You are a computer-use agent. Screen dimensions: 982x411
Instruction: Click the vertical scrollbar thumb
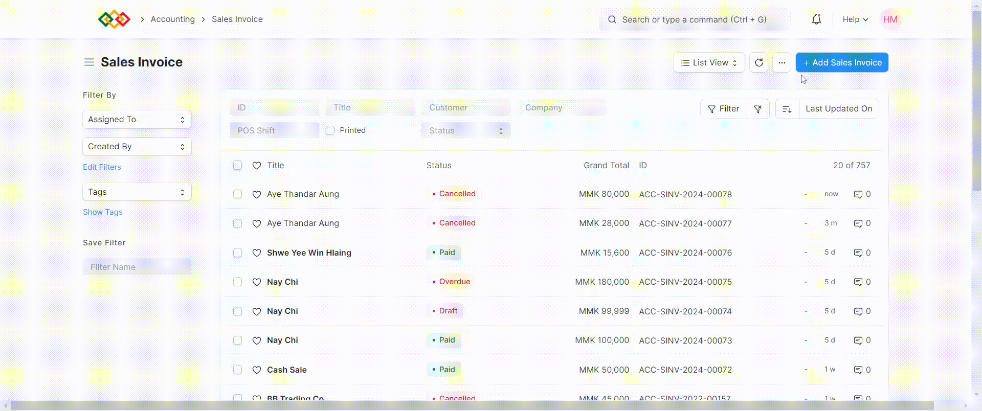pos(976,100)
